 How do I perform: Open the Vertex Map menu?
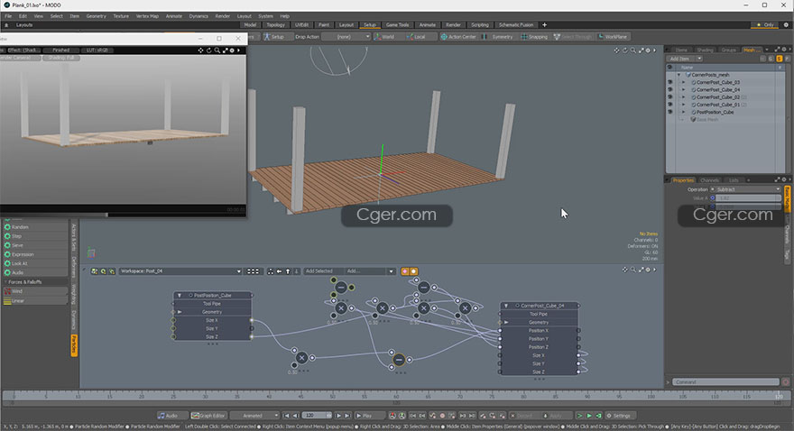pos(147,16)
